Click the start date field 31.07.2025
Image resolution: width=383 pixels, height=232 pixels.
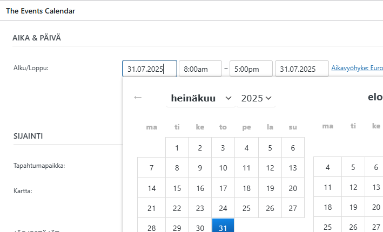149,69
